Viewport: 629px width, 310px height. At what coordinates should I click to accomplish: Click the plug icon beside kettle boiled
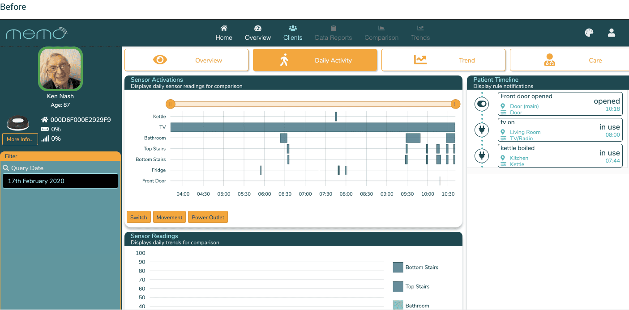click(x=482, y=155)
